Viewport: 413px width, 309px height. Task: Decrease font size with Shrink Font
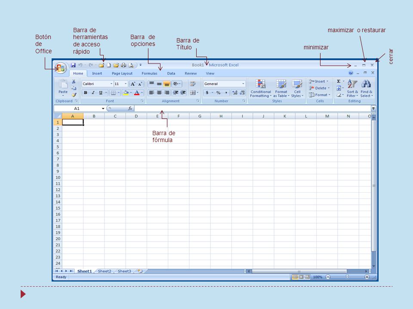pyautogui.click(x=140, y=84)
